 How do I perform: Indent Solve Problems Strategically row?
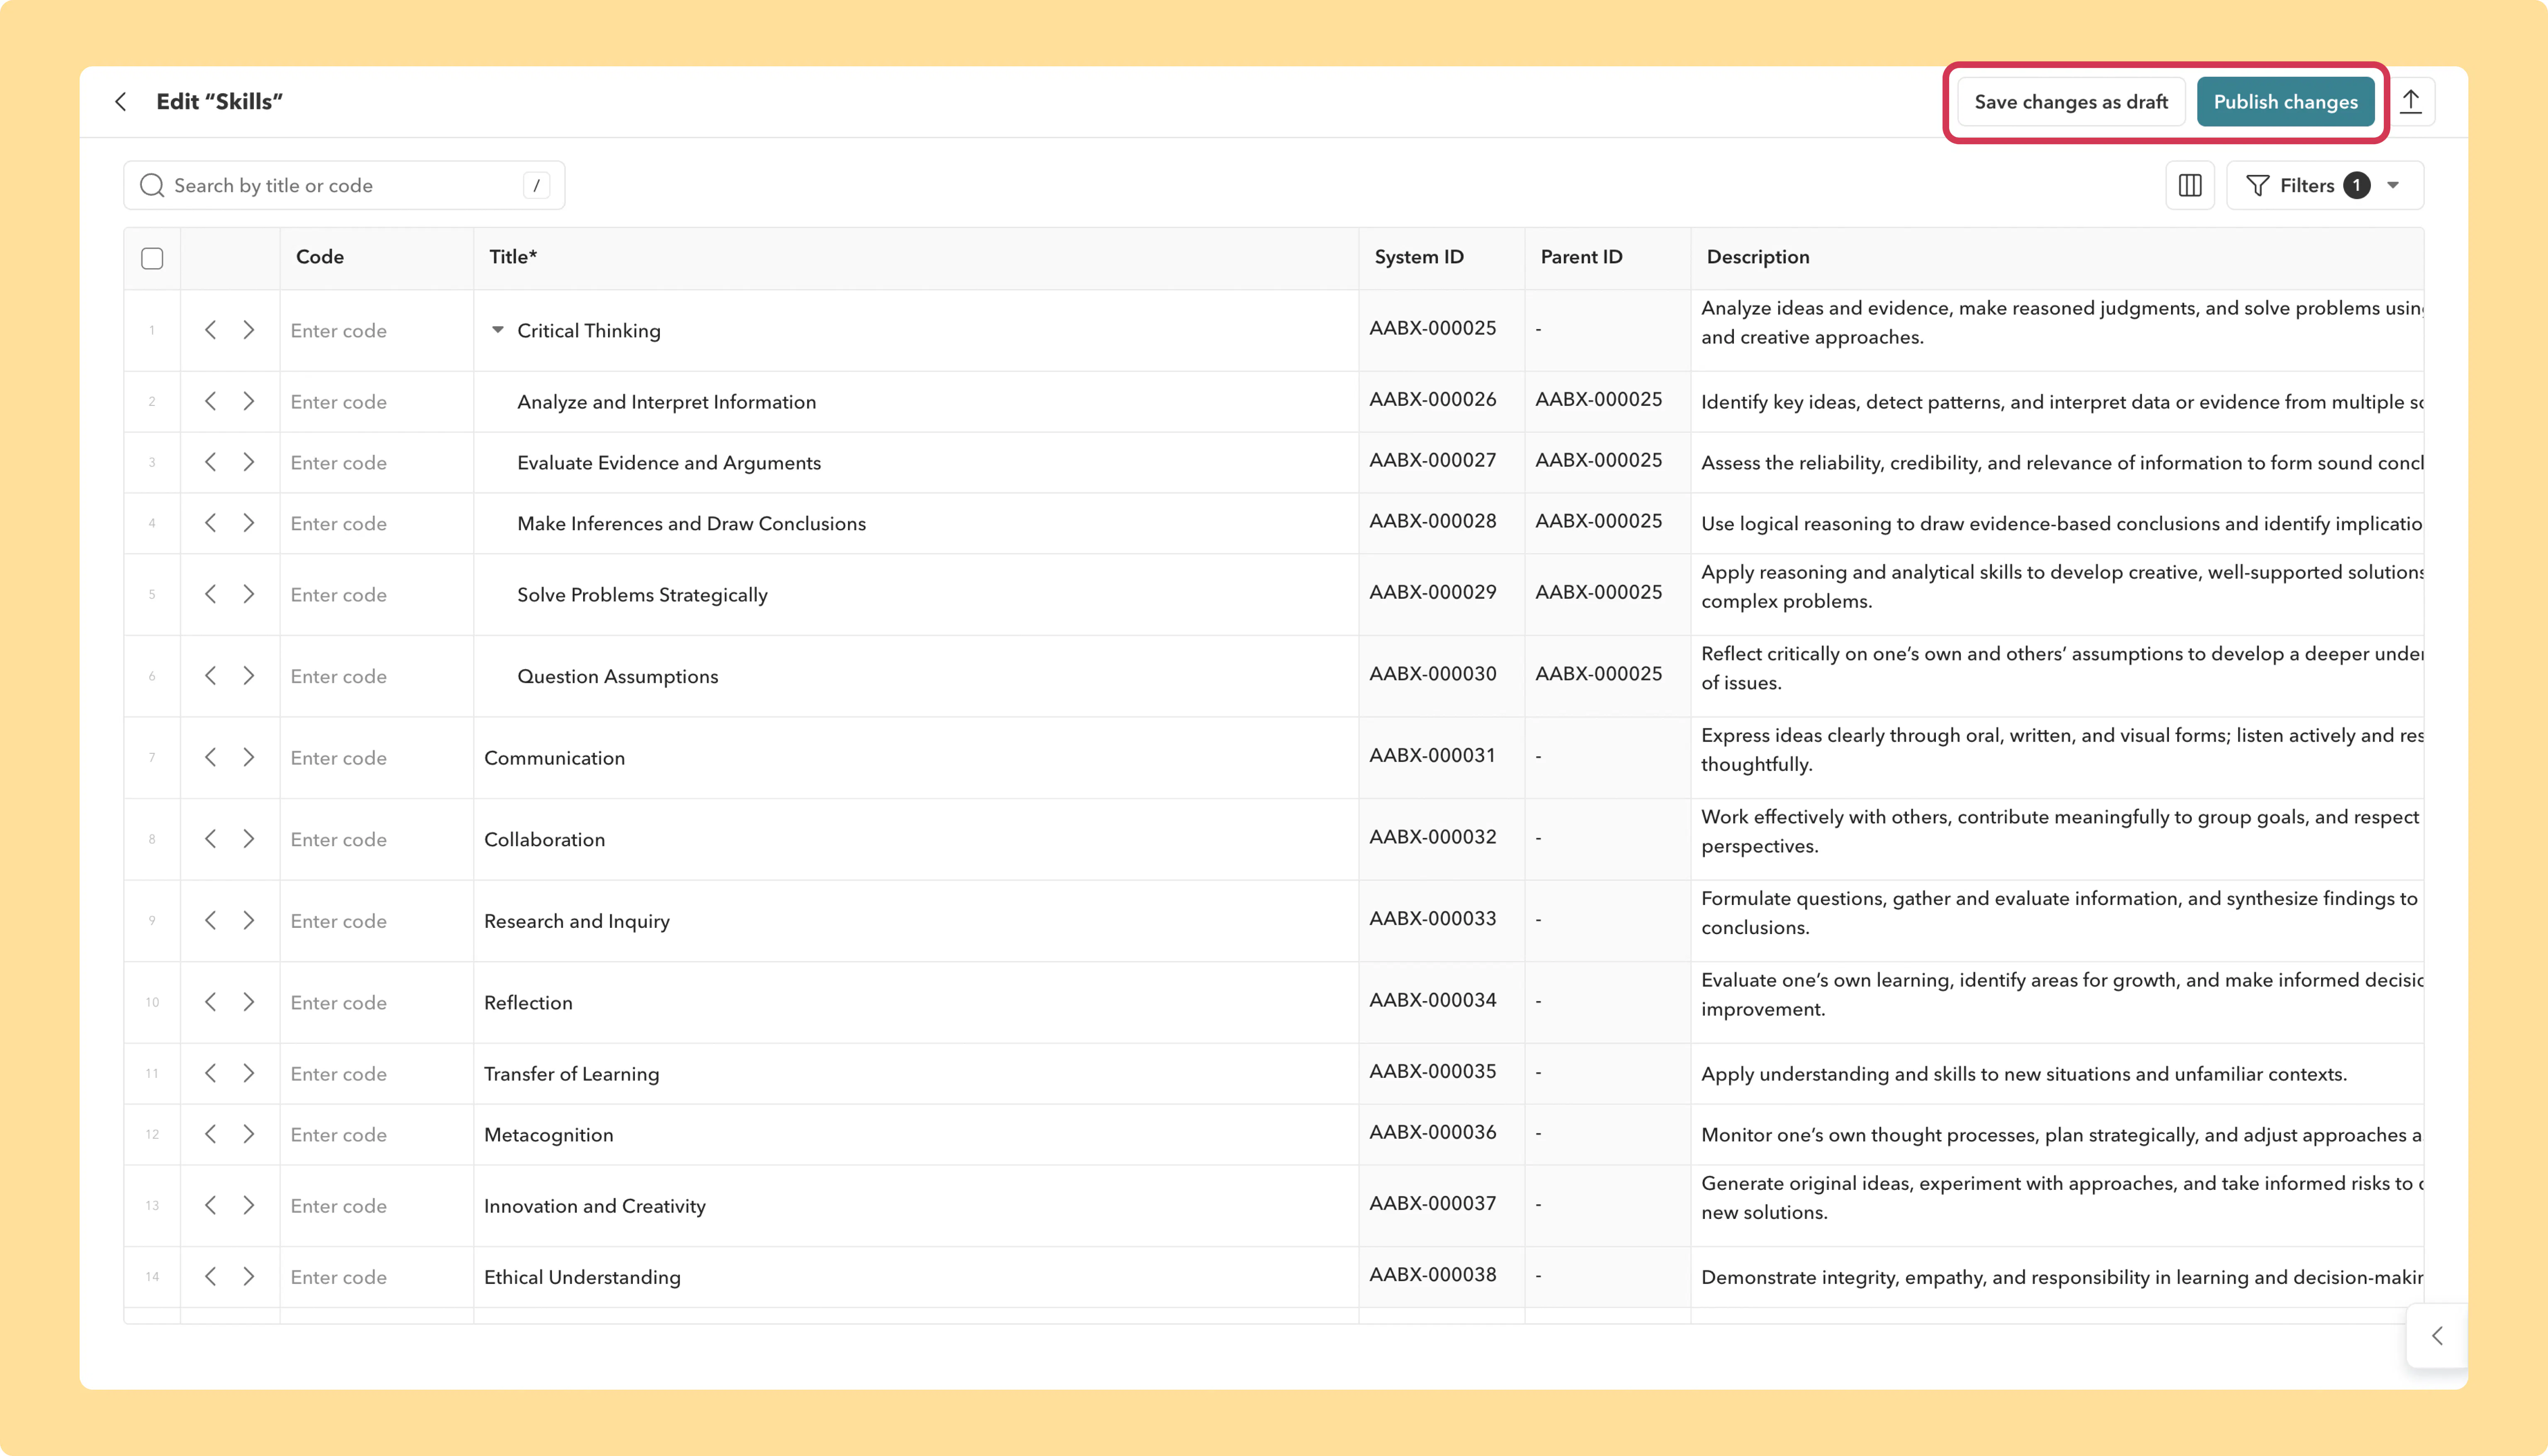249,594
